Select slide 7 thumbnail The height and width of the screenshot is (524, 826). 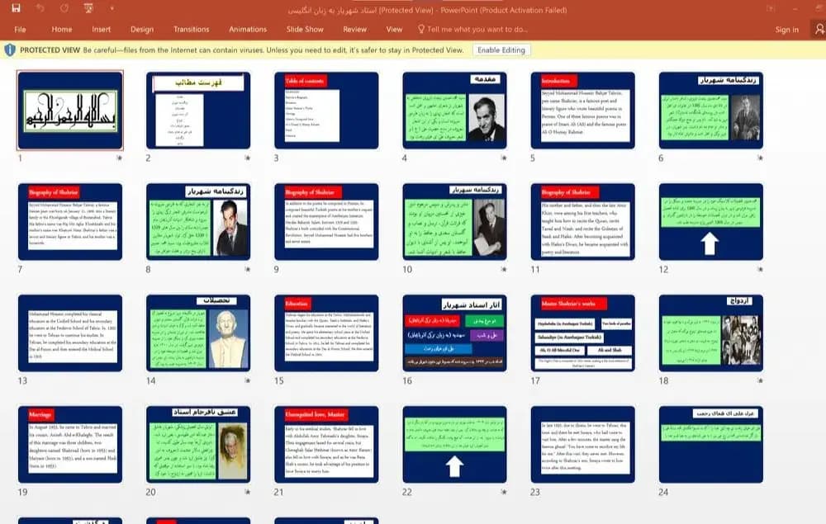(x=70, y=221)
